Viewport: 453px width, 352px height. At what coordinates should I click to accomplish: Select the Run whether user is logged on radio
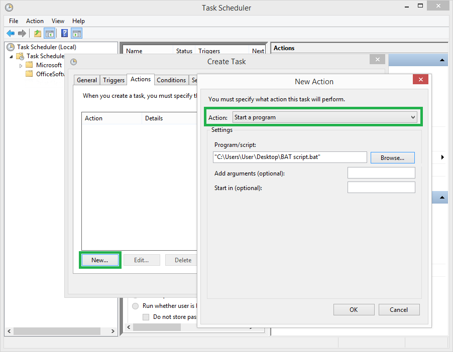coord(136,306)
